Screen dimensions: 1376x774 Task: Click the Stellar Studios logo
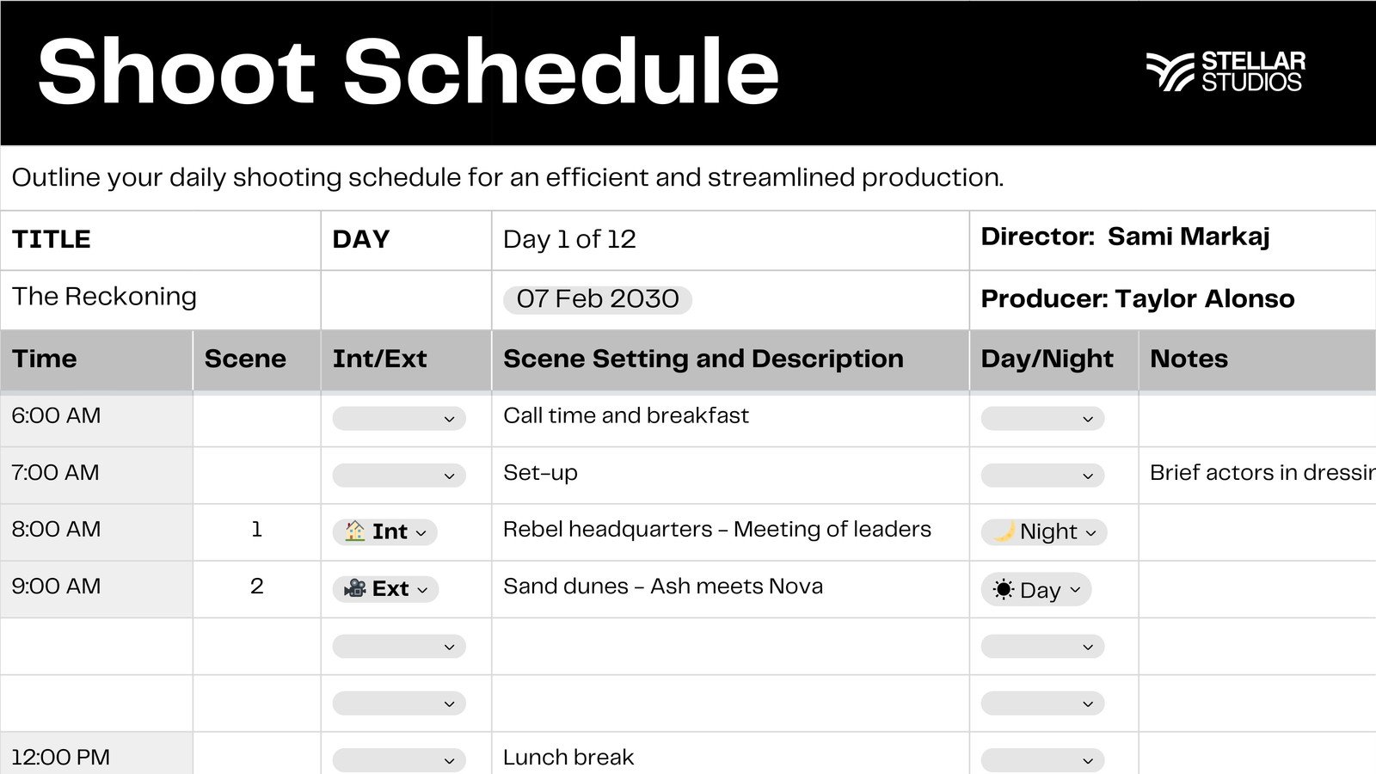pos(1225,70)
